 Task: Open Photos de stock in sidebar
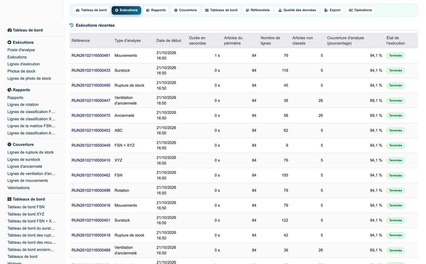[21, 71]
